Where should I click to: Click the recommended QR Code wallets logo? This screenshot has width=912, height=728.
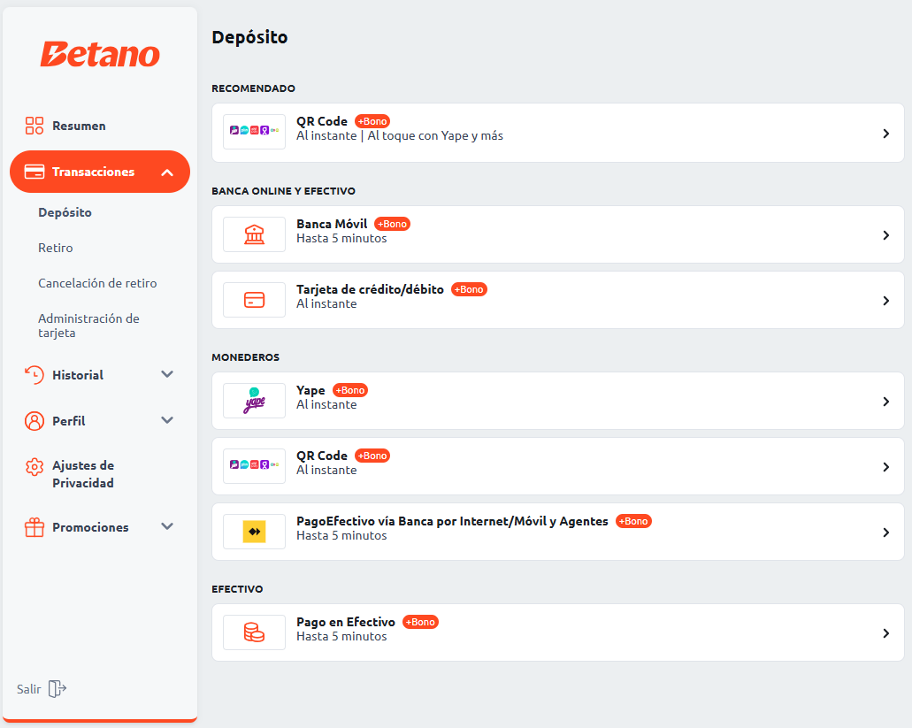[254, 132]
